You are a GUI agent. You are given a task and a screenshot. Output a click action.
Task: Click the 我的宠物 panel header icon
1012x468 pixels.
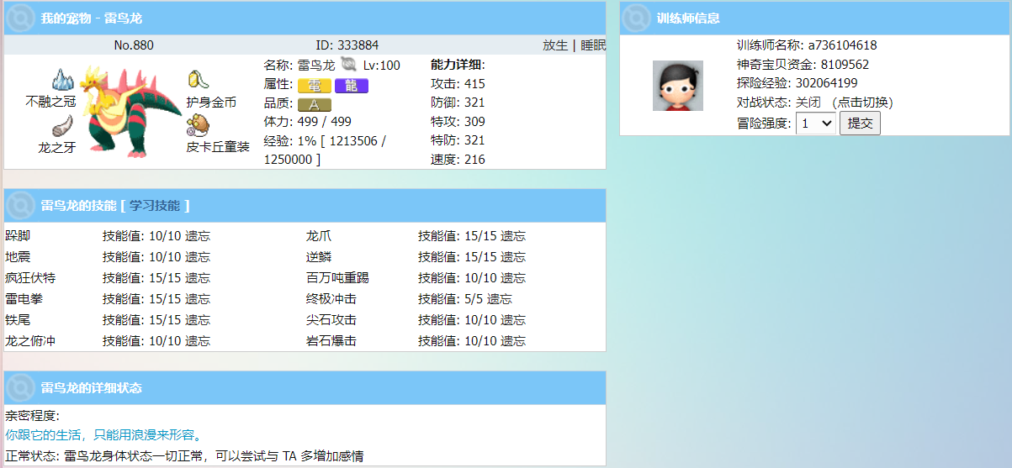tap(20, 18)
